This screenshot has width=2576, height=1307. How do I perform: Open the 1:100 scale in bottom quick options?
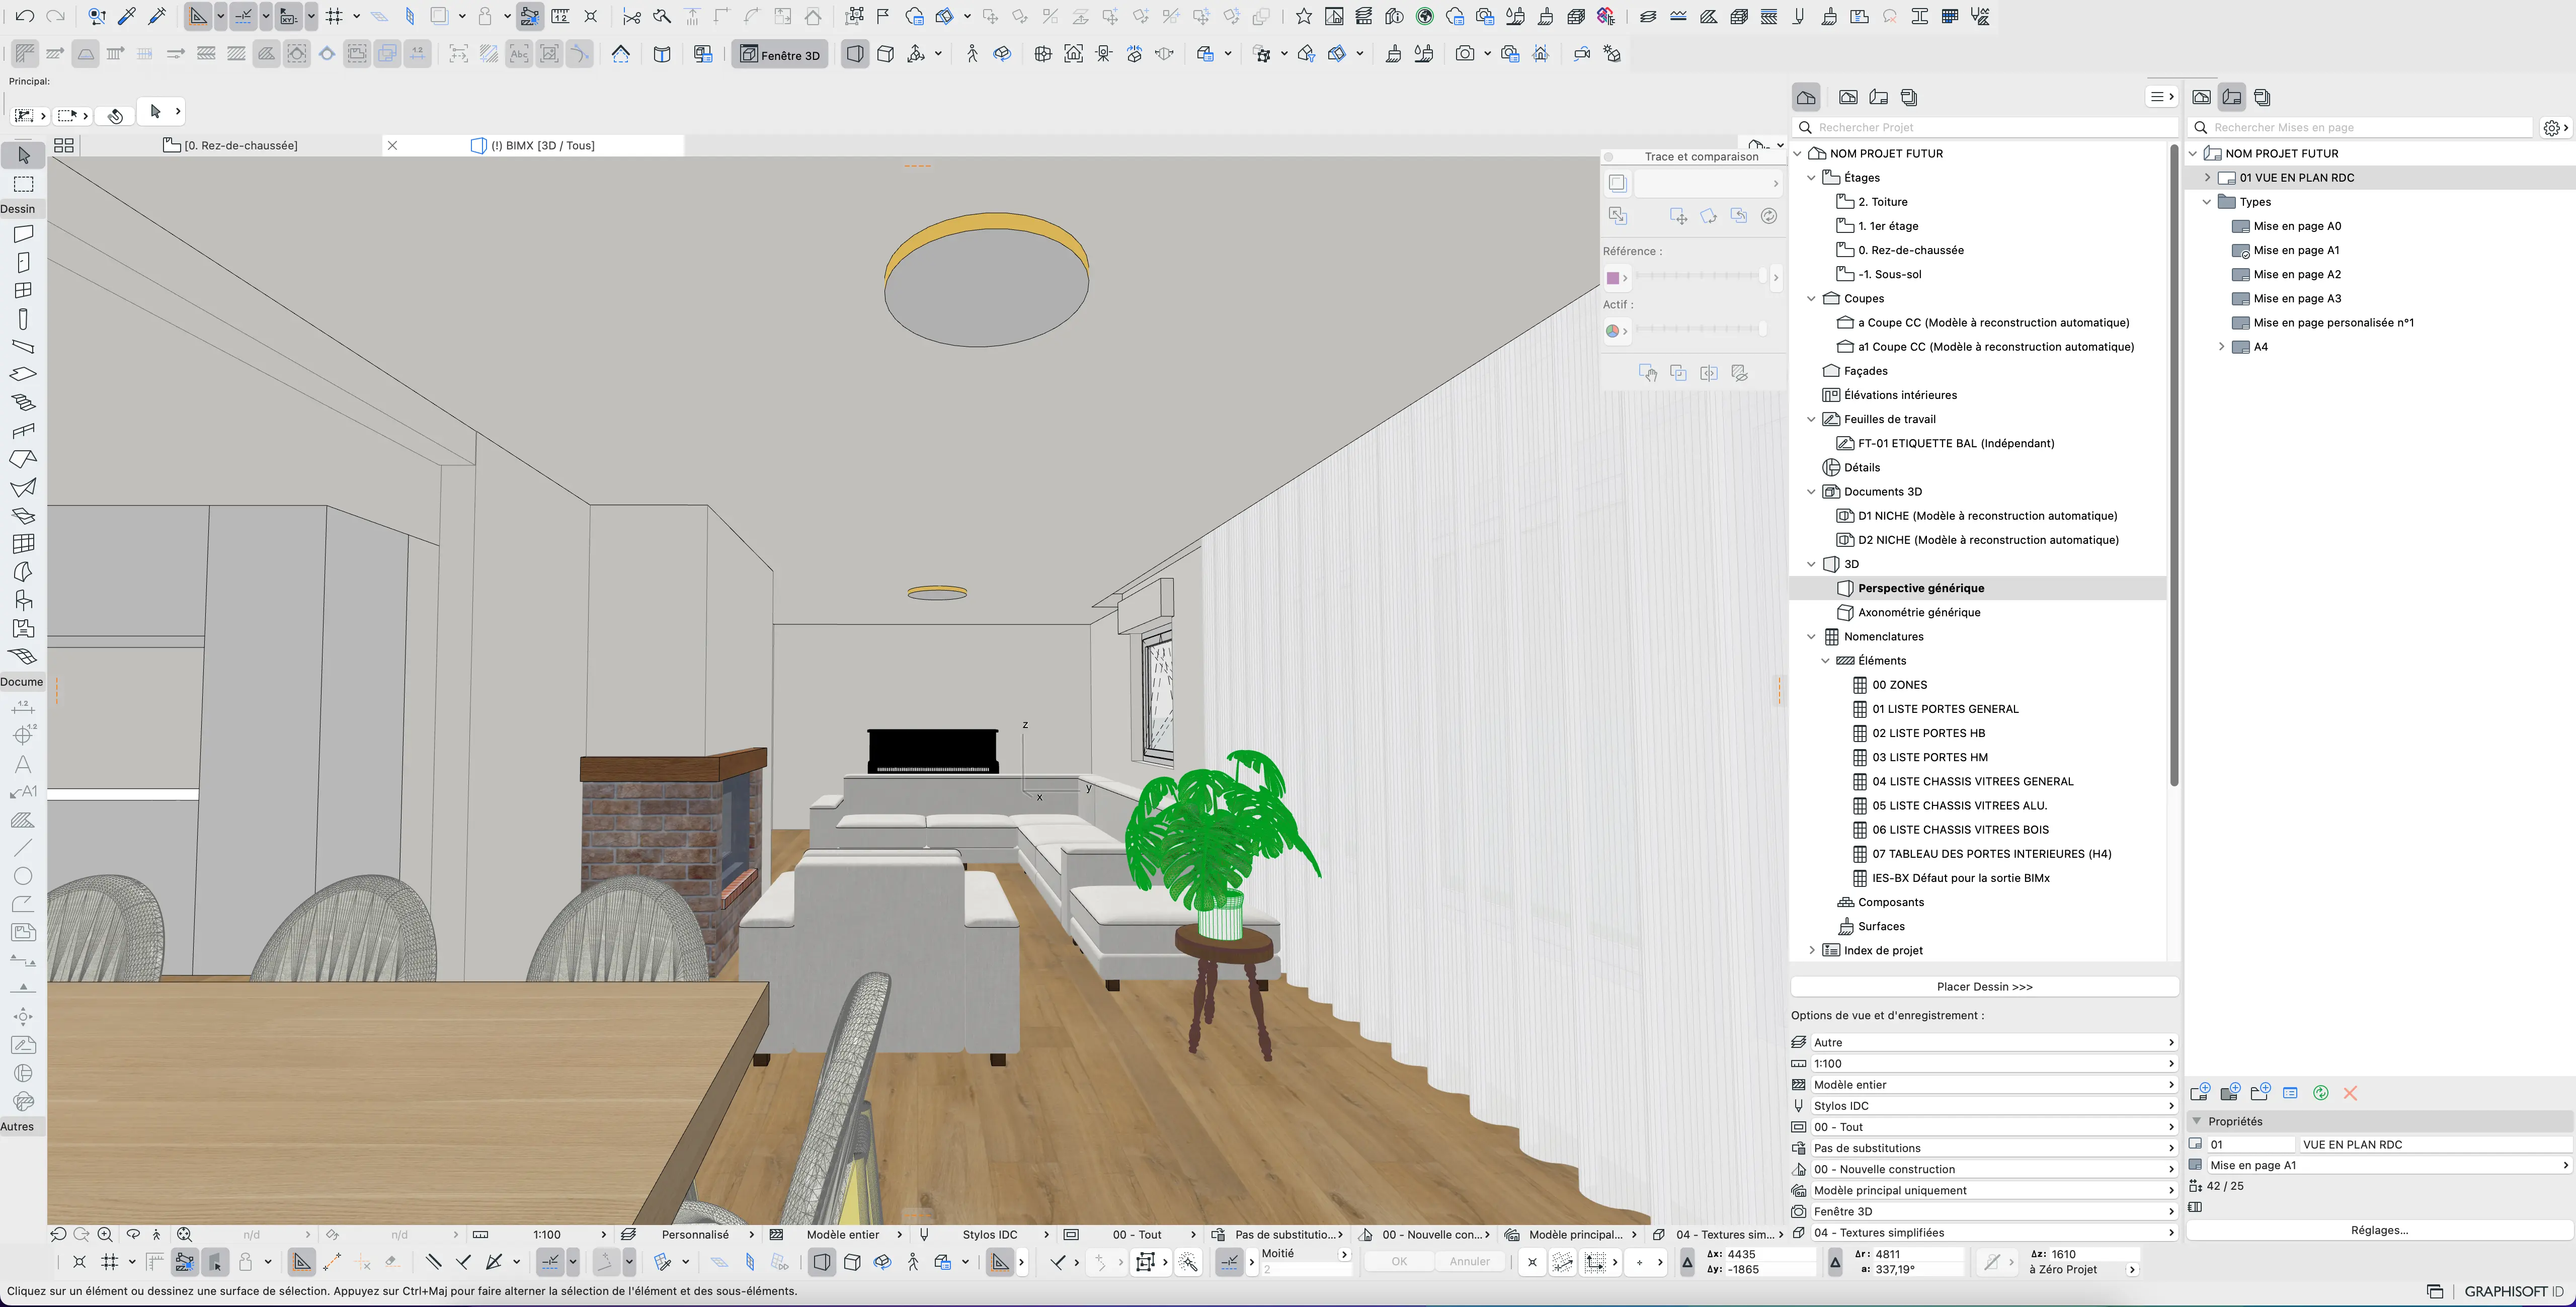[x=546, y=1235]
